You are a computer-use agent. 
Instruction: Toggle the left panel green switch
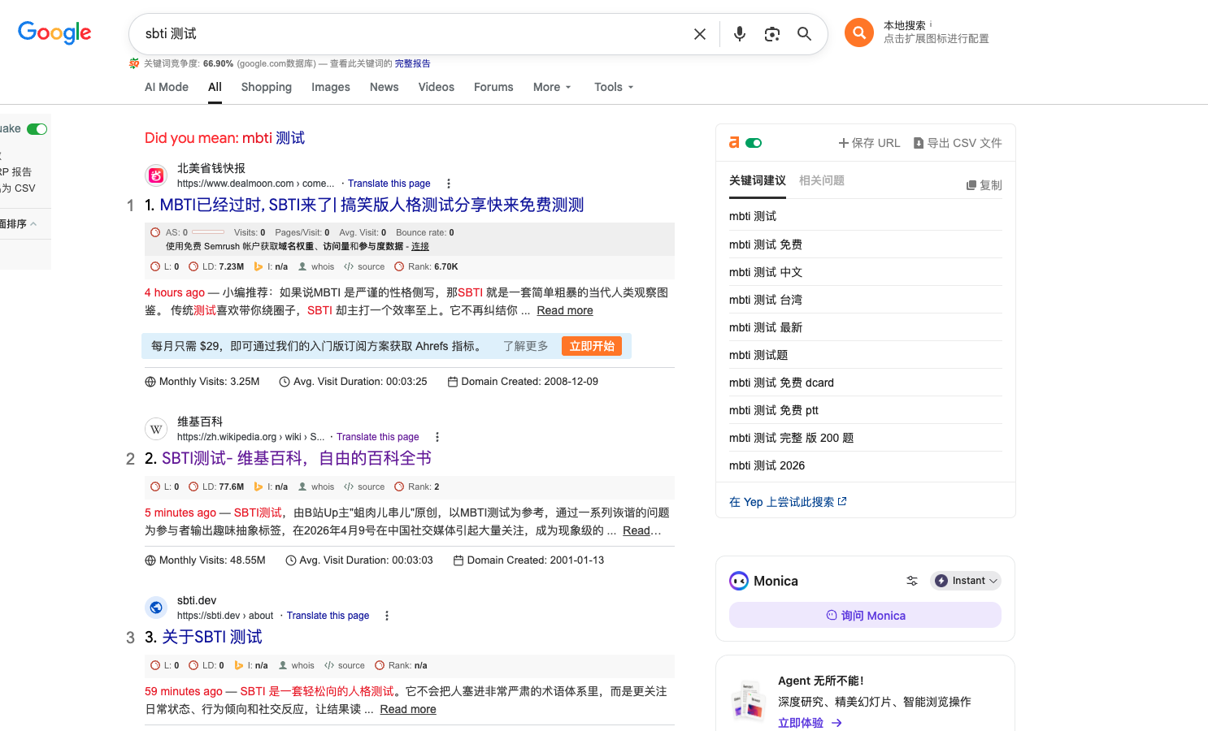click(x=37, y=129)
